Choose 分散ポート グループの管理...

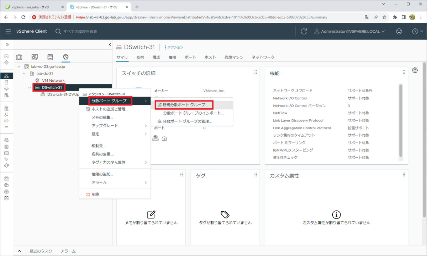[192, 121]
